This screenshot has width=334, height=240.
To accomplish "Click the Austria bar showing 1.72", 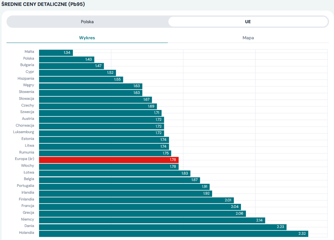I will click(101, 120).
